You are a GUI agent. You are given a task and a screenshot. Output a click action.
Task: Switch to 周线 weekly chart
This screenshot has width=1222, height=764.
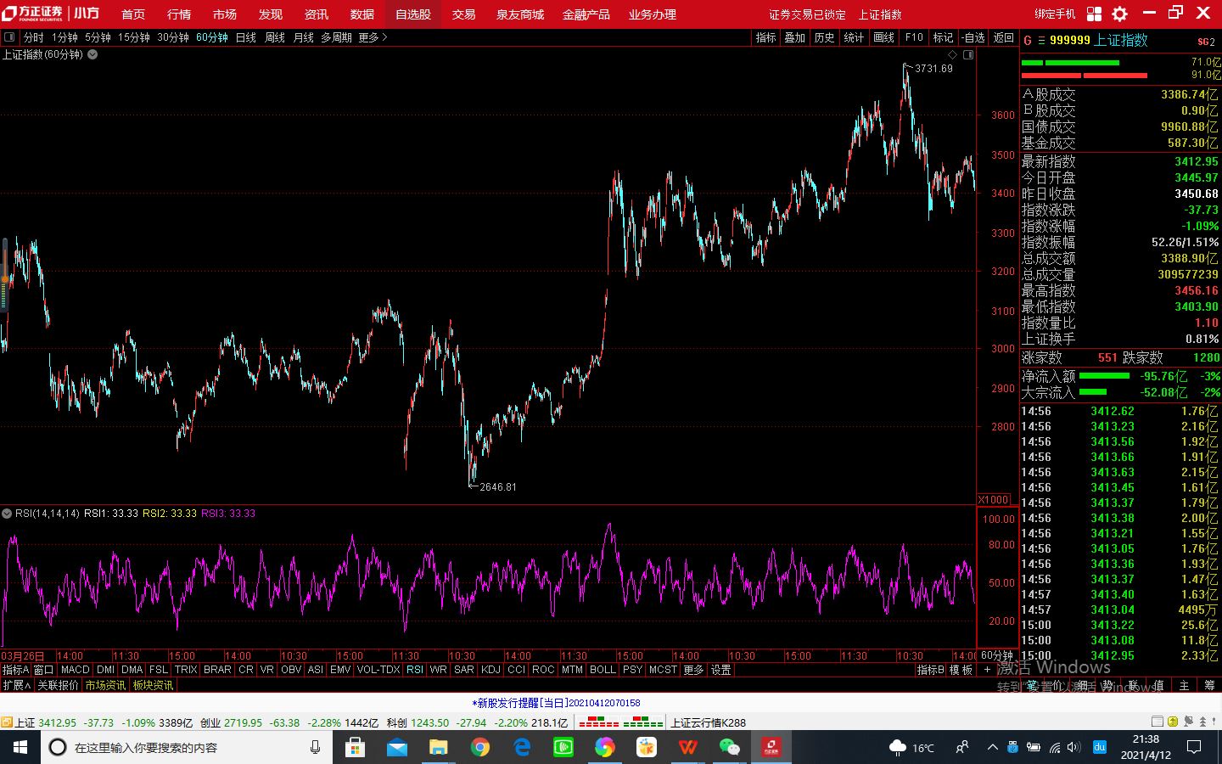[275, 37]
